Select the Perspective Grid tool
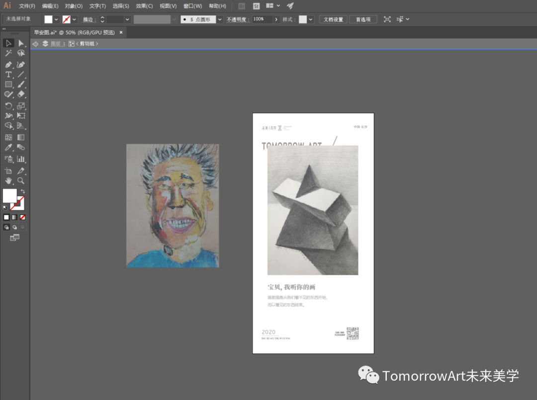Viewport: 537px width, 400px height. click(21, 126)
